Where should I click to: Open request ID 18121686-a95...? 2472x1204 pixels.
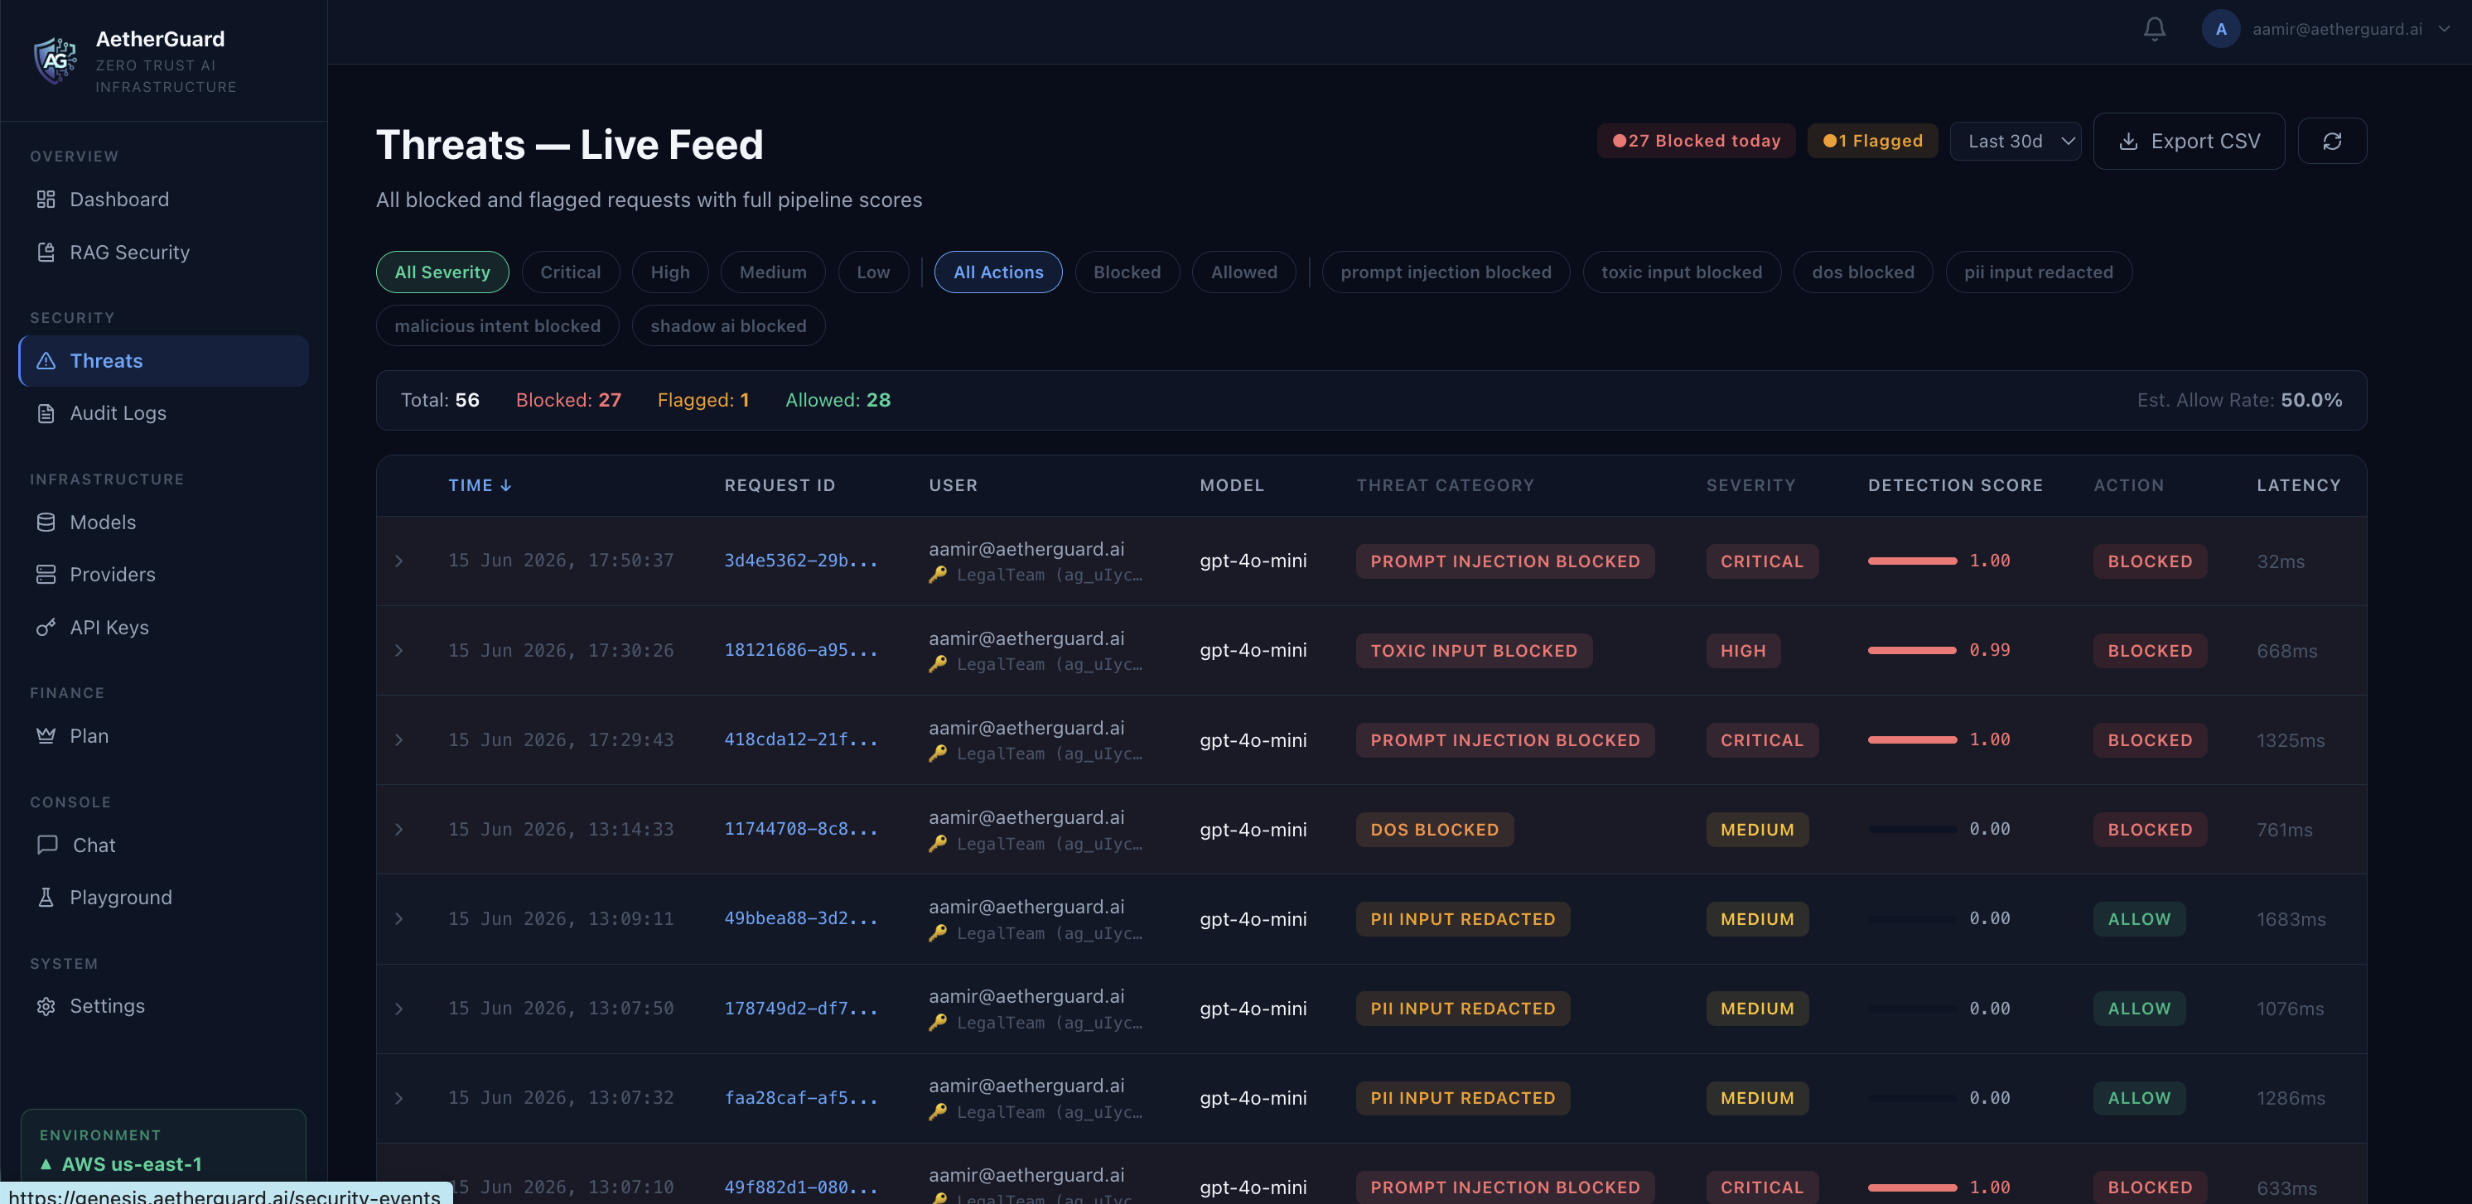(x=800, y=651)
